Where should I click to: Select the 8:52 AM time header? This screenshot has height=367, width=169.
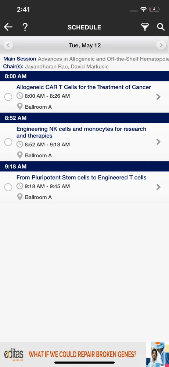pos(84,118)
